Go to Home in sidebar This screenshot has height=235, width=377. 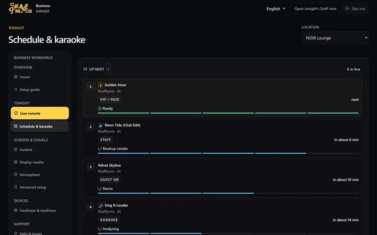[x=40, y=77]
